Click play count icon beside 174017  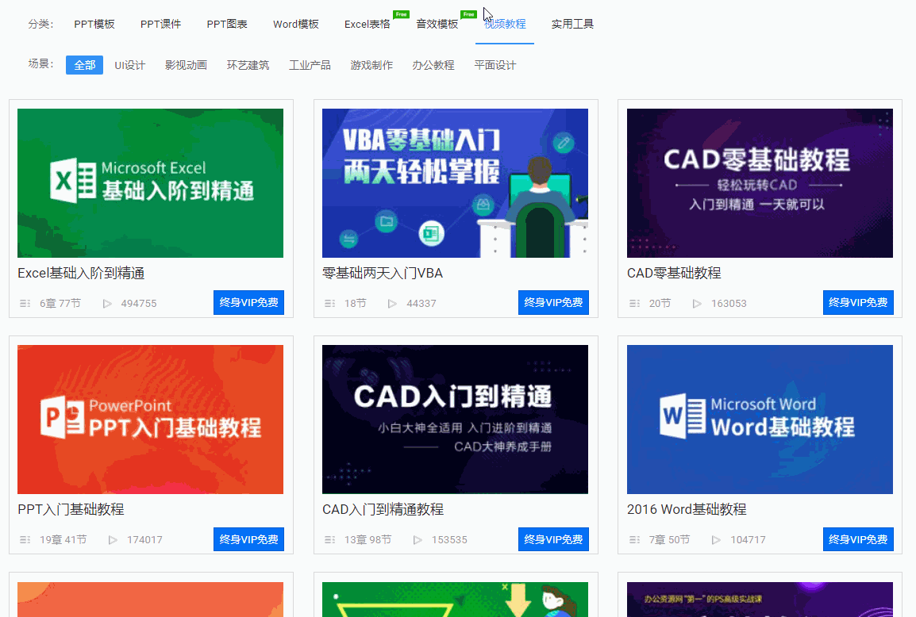click(114, 540)
